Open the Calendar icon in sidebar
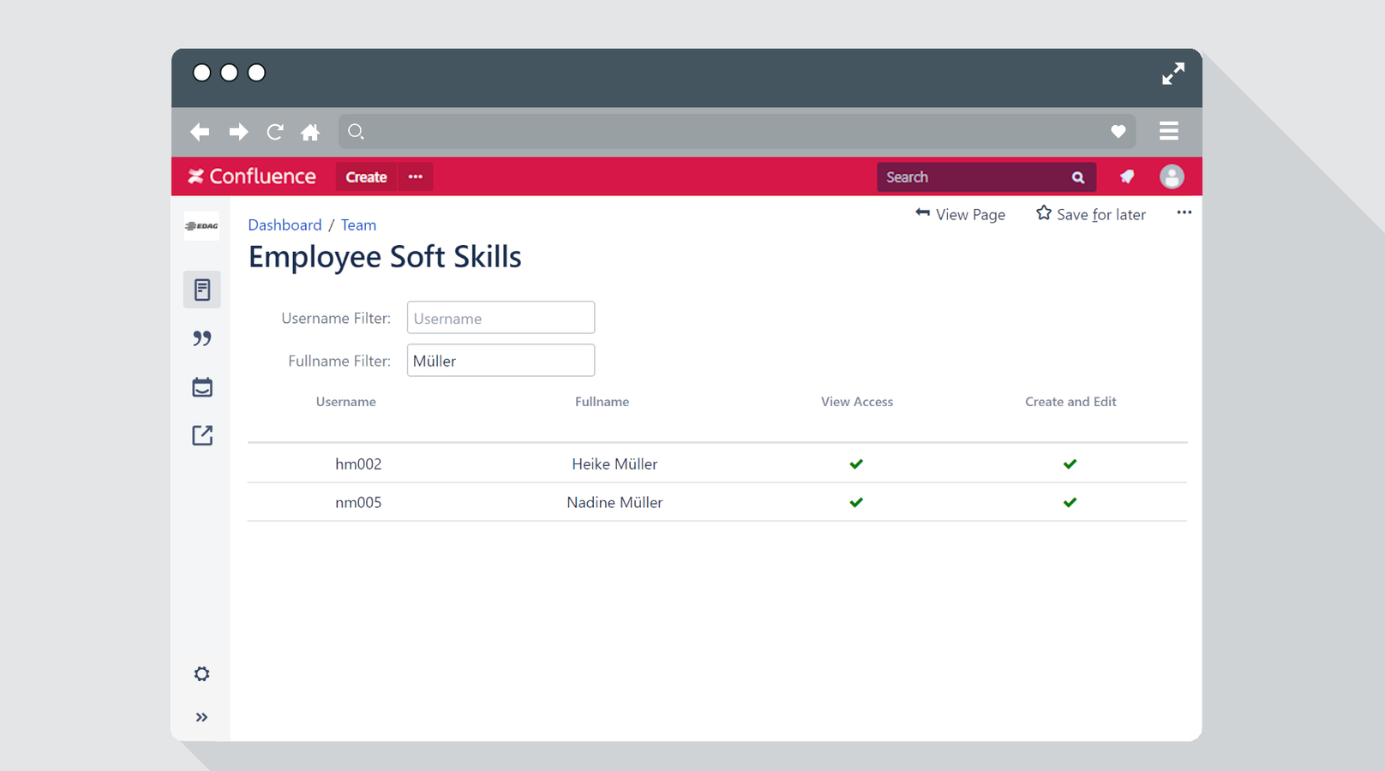1385x771 pixels. (202, 387)
